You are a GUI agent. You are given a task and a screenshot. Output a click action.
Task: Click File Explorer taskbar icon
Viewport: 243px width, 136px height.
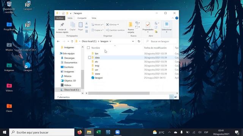click(89, 132)
